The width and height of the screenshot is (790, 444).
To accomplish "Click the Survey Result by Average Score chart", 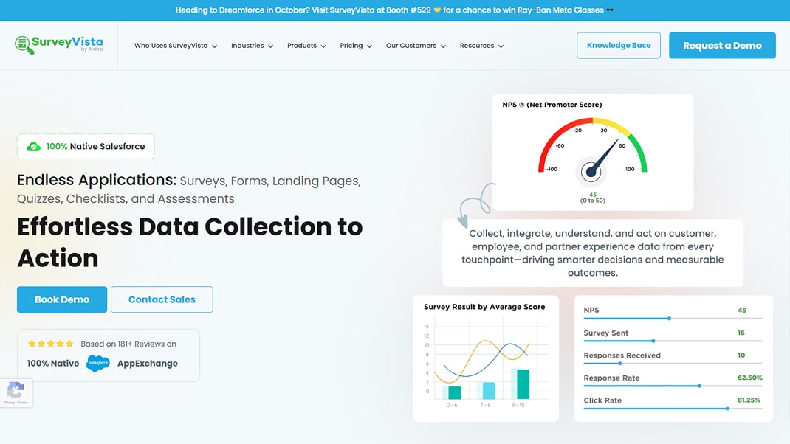I will tap(486, 358).
